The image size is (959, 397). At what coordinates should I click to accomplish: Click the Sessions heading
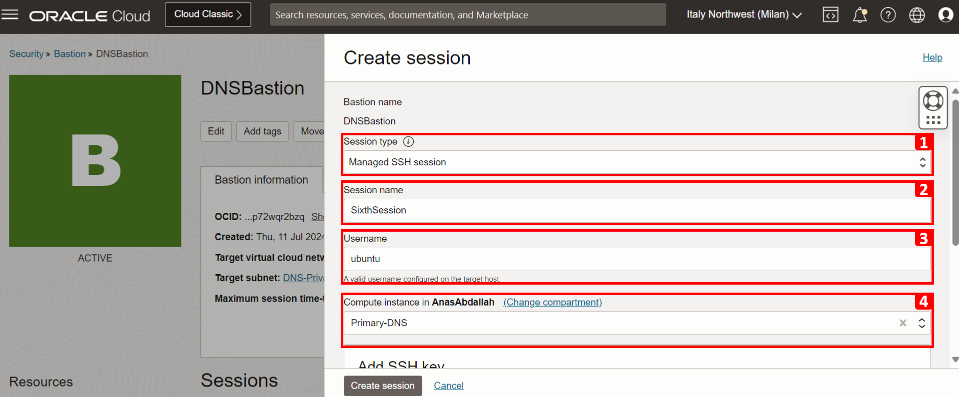pyautogui.click(x=239, y=381)
